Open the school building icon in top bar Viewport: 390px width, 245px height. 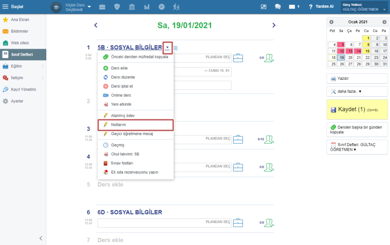point(132,7)
